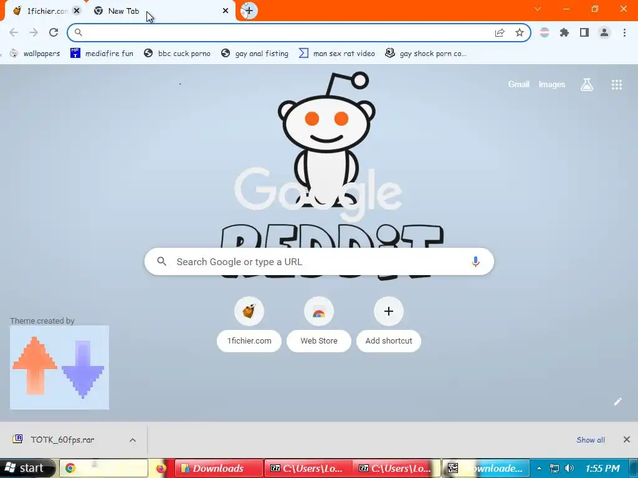Click the theme creator arrows image
638x478 pixels.
[x=59, y=367]
